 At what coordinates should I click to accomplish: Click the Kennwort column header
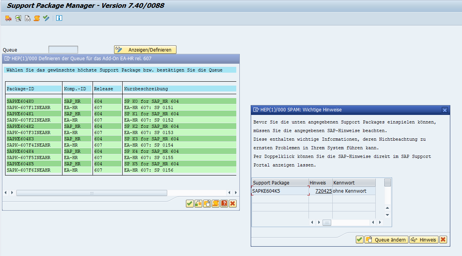tap(354, 183)
